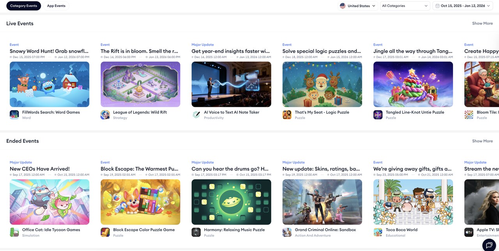This screenshot has width=499, height=251.
Task: Click the Office Cat Idle Tycoon icon
Action: pos(14,232)
